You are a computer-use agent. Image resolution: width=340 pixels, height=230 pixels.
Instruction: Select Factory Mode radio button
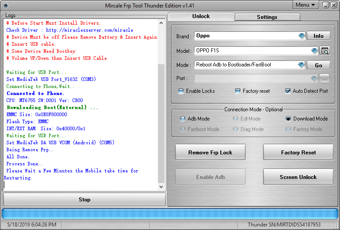pos(288,129)
